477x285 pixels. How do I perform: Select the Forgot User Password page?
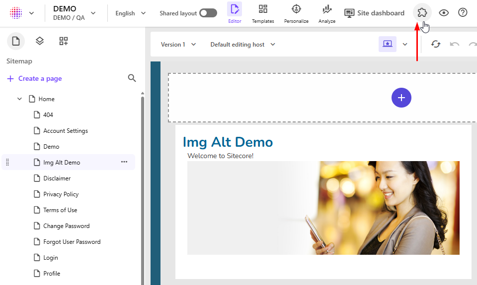[x=72, y=241]
